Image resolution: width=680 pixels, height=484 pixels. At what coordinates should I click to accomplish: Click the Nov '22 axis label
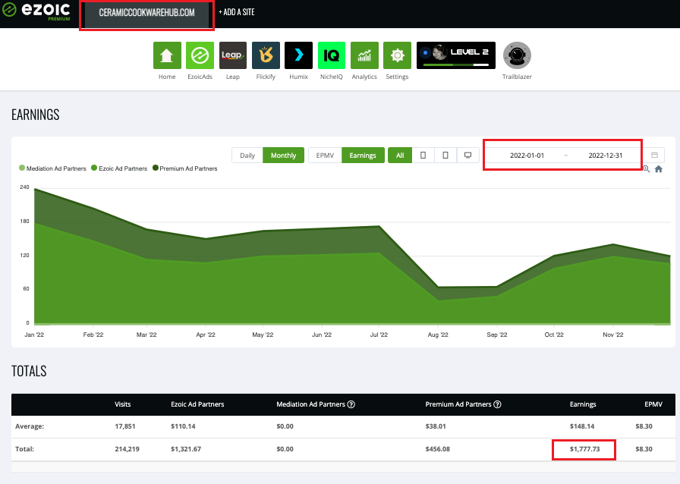613,335
